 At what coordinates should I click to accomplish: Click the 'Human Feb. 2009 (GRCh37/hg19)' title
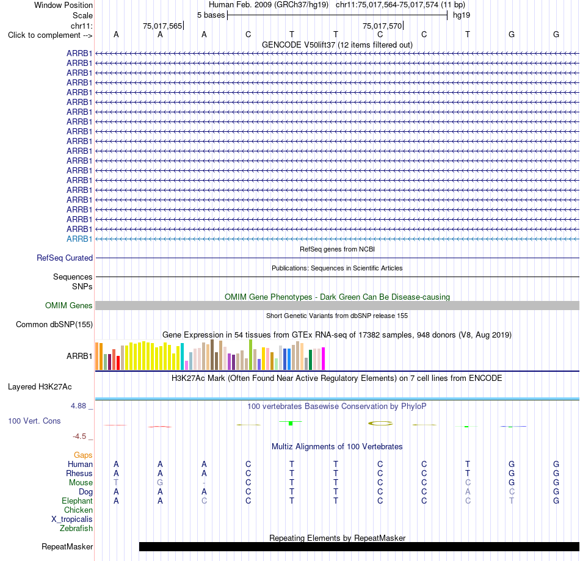pos(269,5)
